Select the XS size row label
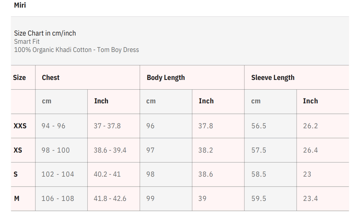Viewport: 356px width, 224px height. click(18, 150)
